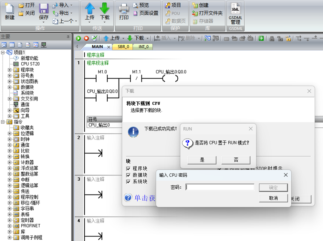Viewport: 323px width, 241px height.
Task: Click the large Save (保存) icon
Action: point(44,9)
